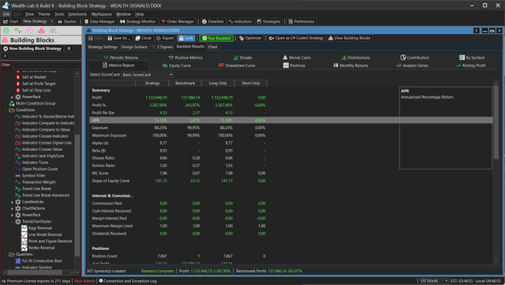Toggle the strategy Lock button
The width and height of the screenshot is (505, 285).
186,38
